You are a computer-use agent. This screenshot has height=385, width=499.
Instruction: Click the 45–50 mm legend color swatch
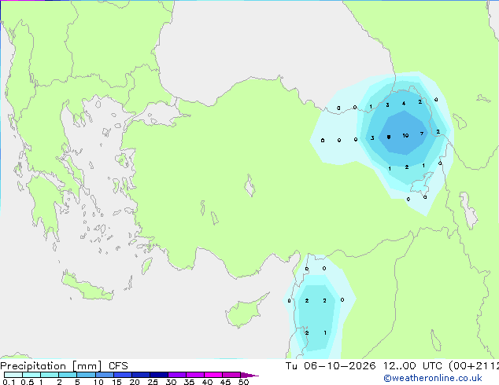pos(231,375)
